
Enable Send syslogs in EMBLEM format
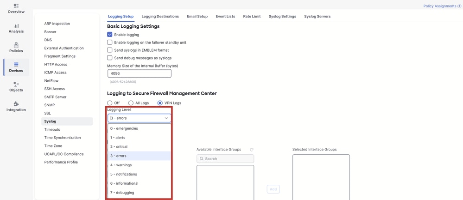coord(110,50)
